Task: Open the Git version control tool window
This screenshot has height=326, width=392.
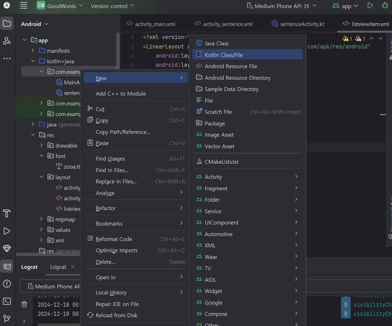Action: tap(7, 319)
